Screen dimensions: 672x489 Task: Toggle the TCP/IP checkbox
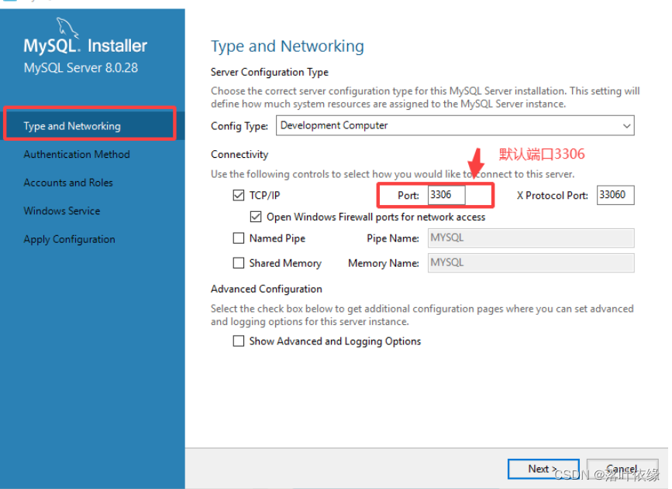pyautogui.click(x=239, y=196)
